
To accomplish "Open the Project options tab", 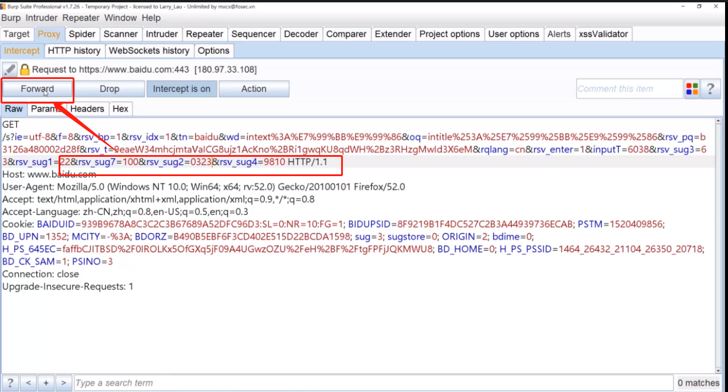I will pos(450,34).
